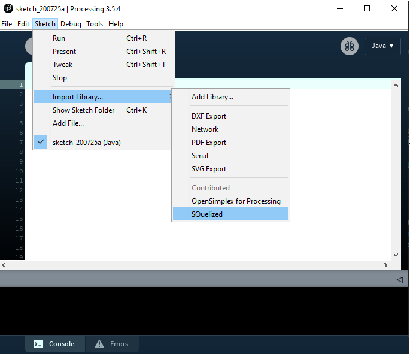This screenshot has width=410, height=354.
Task: Click the console collapse triangle icon
Action: 400,280
